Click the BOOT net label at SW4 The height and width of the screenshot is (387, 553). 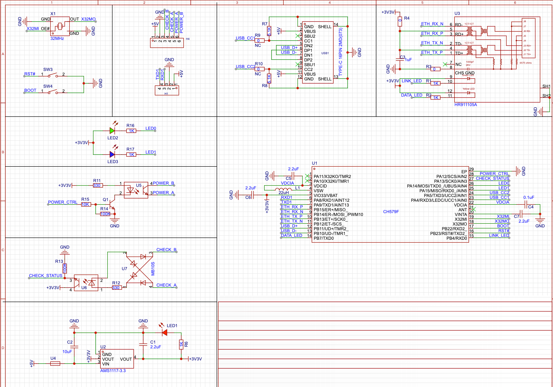tap(30, 90)
